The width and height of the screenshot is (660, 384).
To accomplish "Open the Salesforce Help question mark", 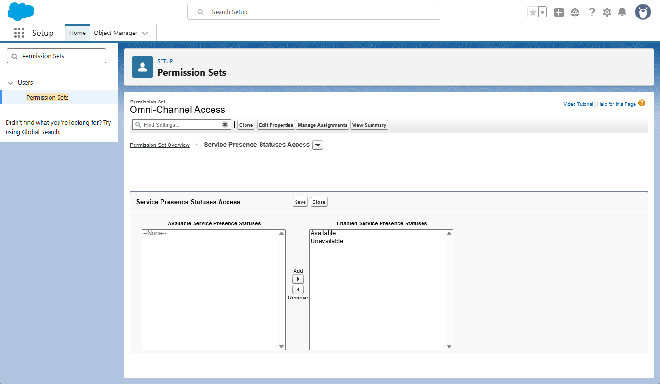I will pos(592,12).
